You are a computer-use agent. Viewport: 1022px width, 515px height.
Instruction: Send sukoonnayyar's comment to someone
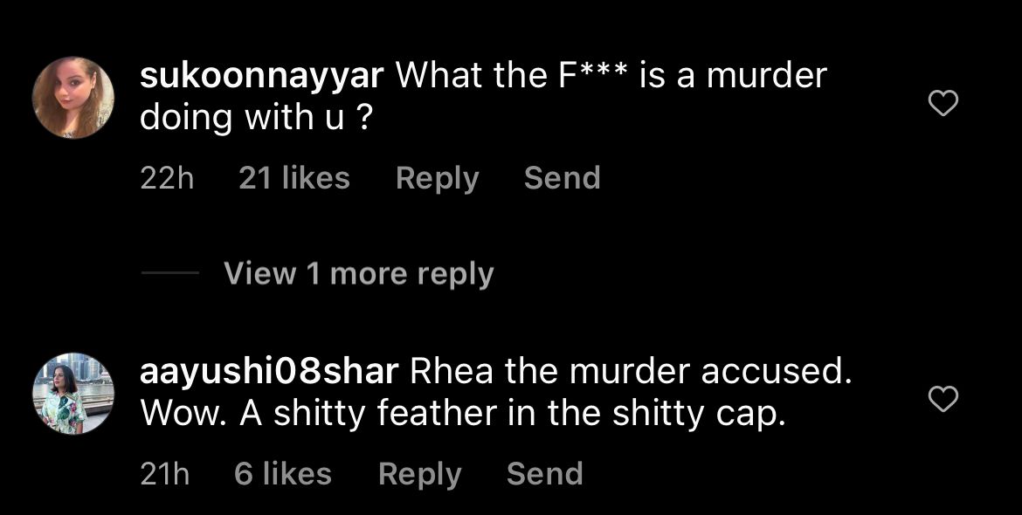(x=562, y=178)
